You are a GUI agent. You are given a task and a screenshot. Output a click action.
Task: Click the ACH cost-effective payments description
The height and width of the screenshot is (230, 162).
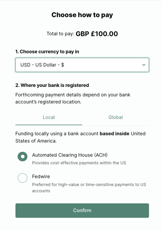(x=79, y=163)
